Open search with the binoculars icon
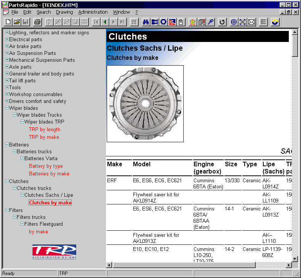 (146, 22)
